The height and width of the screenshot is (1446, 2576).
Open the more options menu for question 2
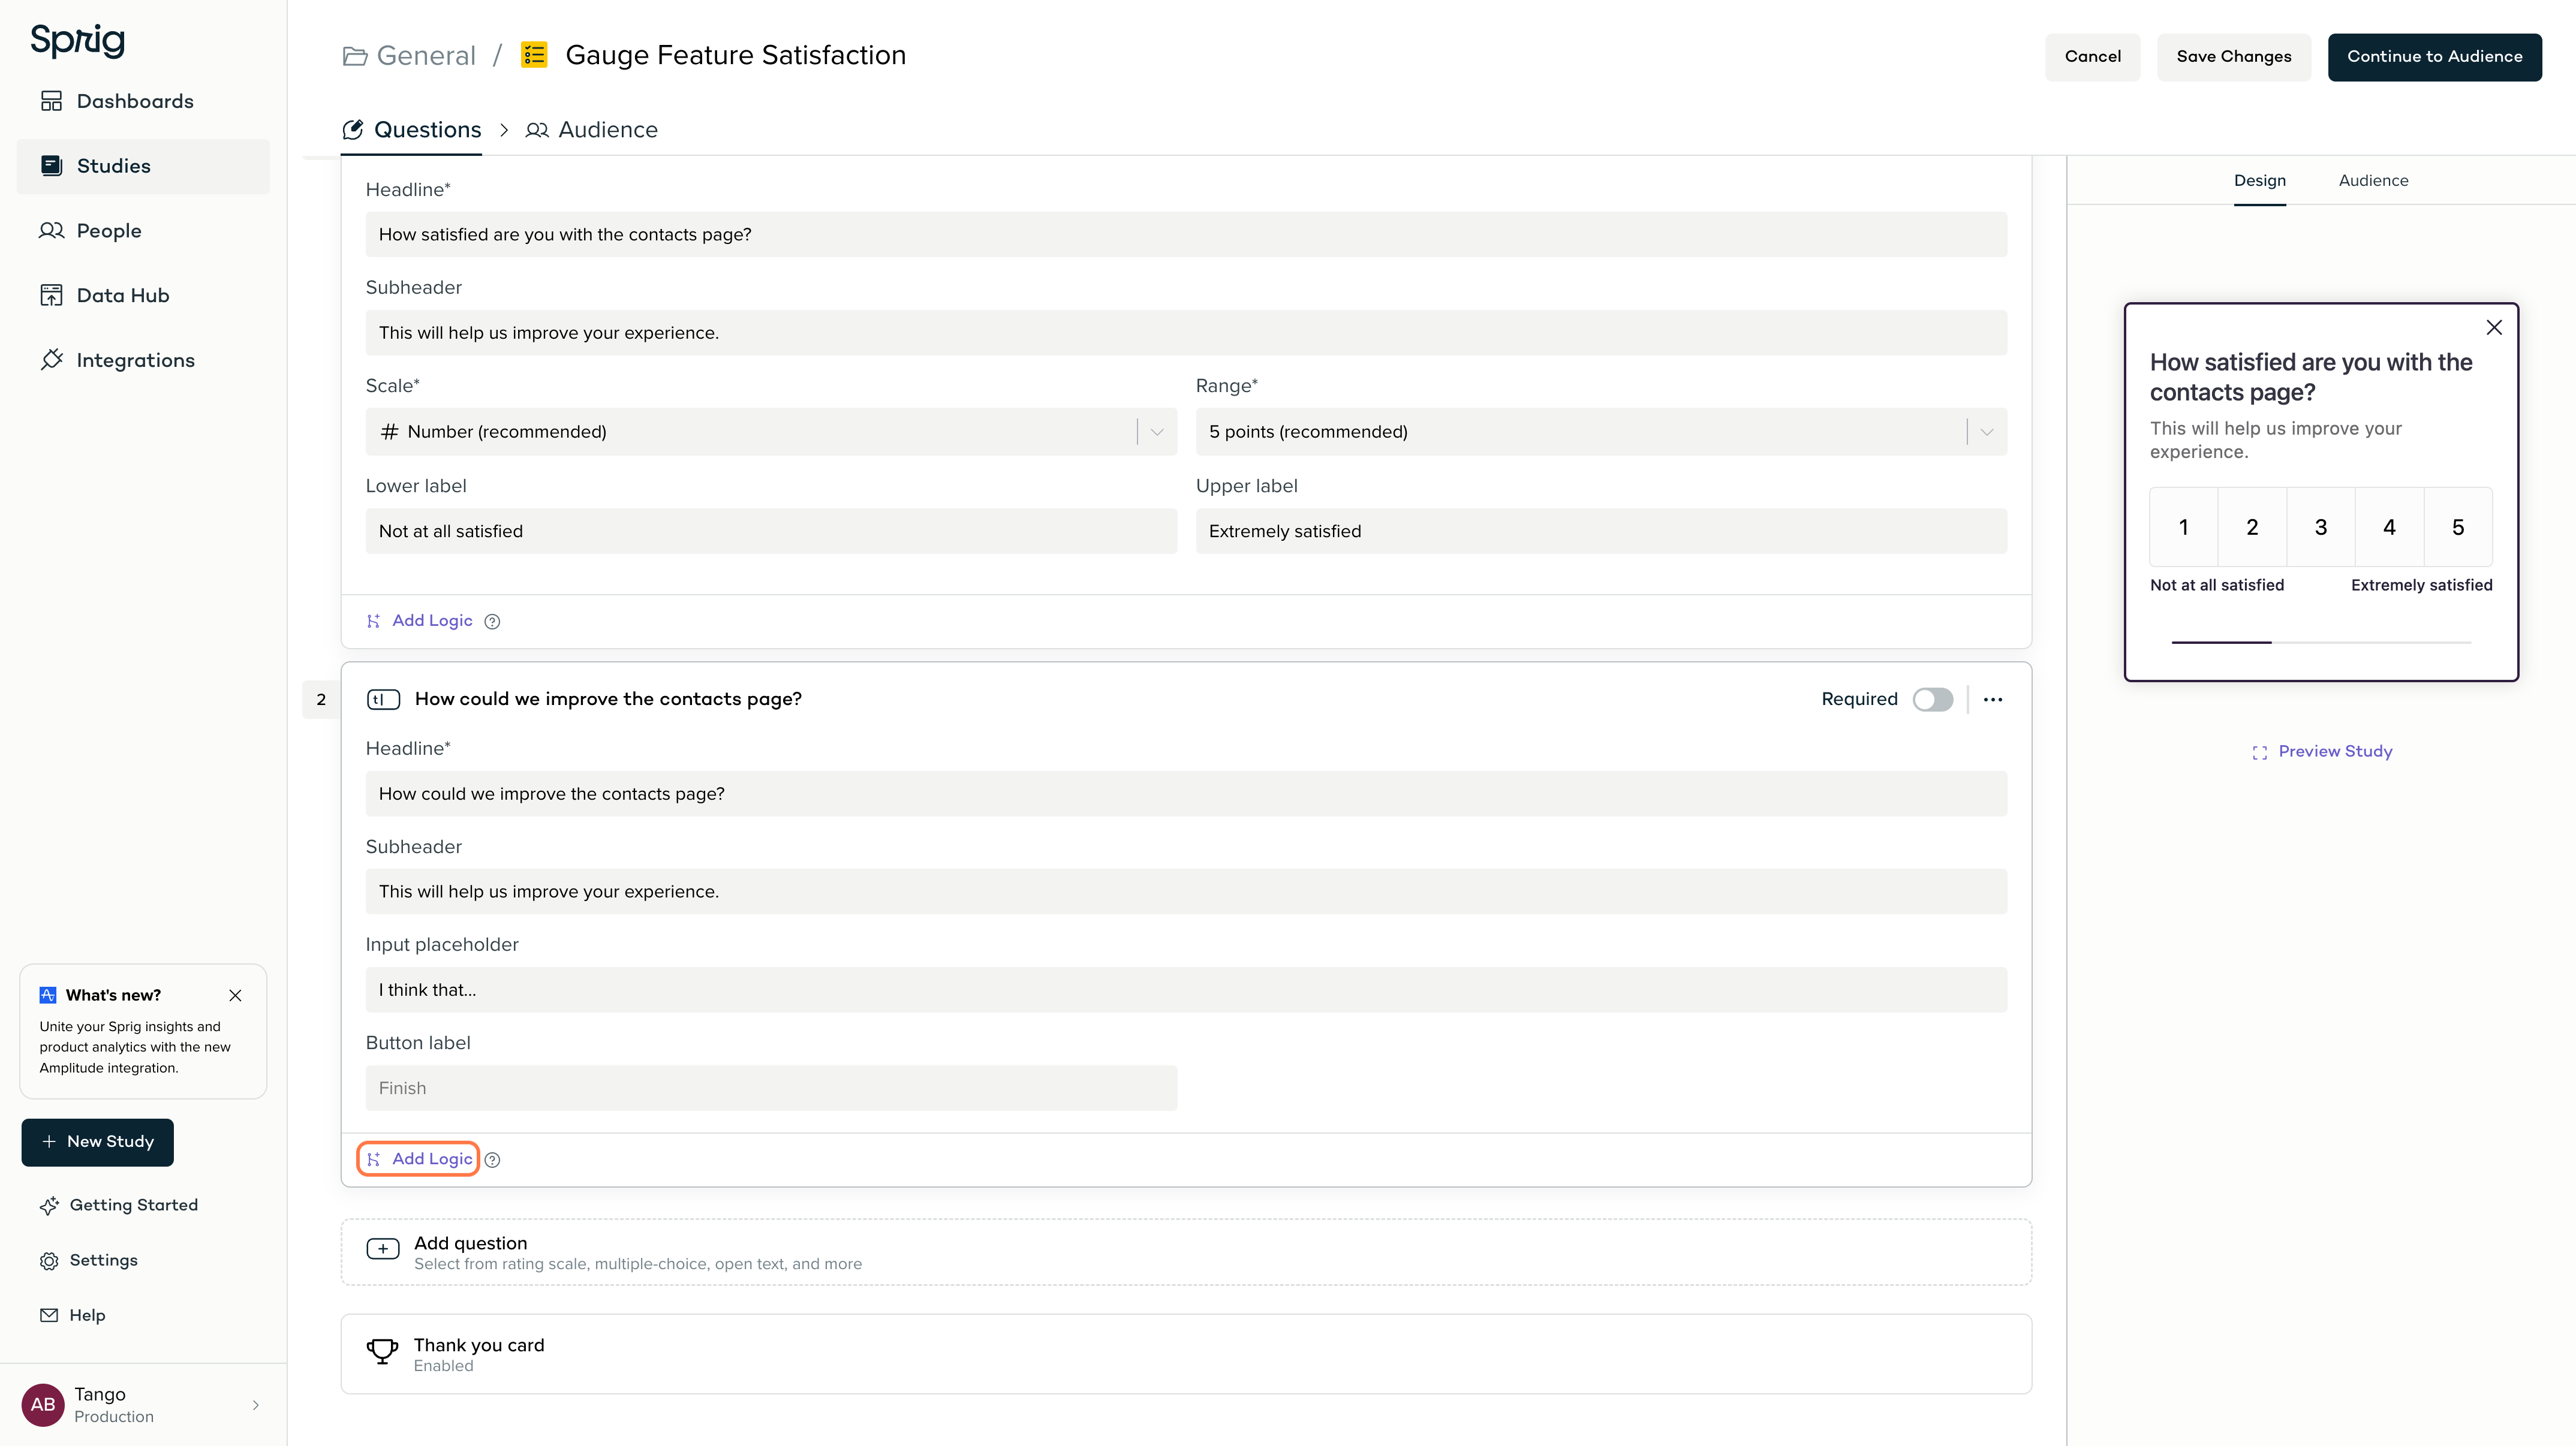click(1993, 699)
